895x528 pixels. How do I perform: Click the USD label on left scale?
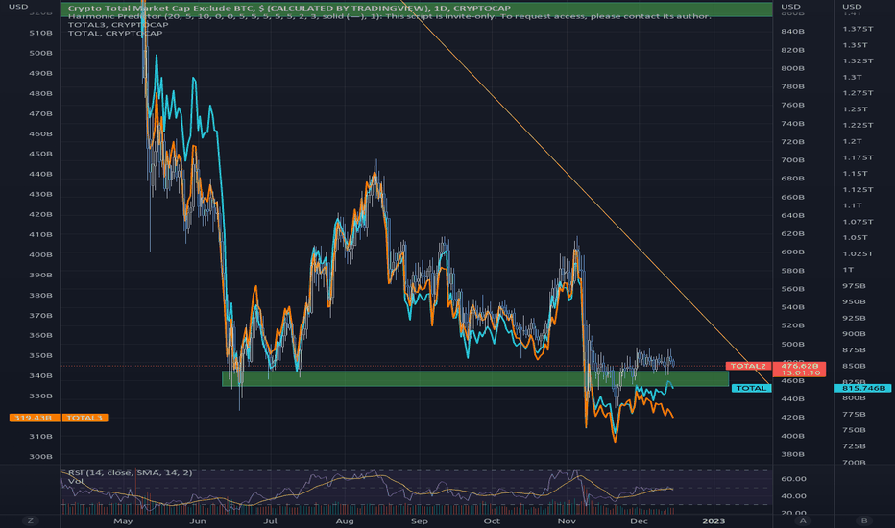click(18, 7)
